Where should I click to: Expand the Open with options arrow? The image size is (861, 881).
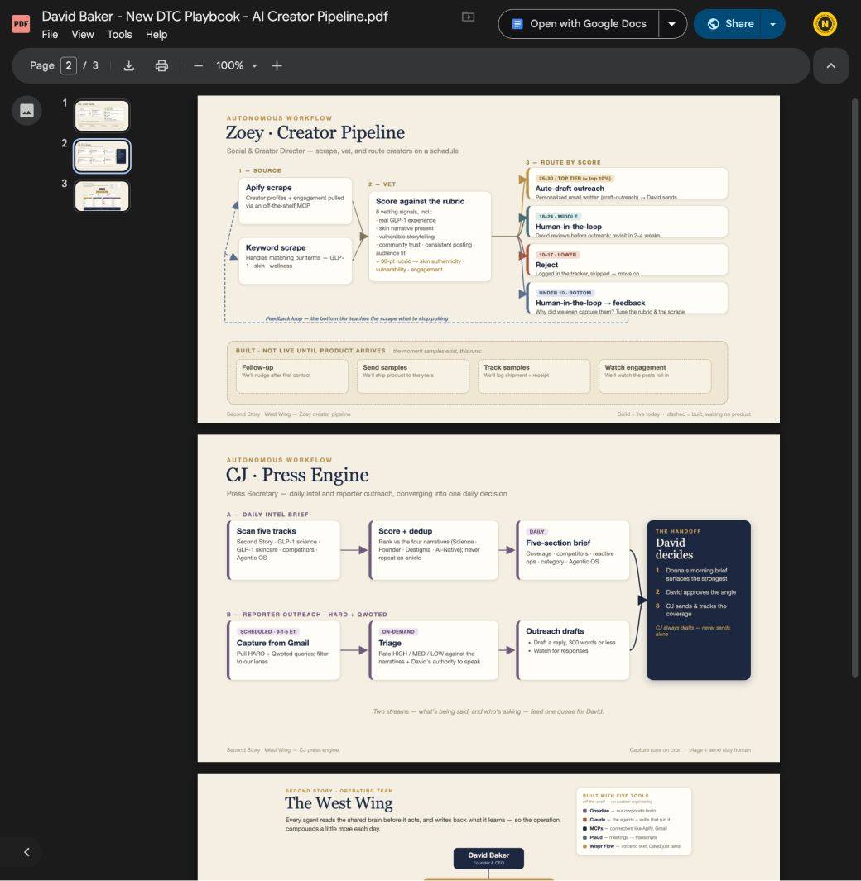tap(672, 24)
